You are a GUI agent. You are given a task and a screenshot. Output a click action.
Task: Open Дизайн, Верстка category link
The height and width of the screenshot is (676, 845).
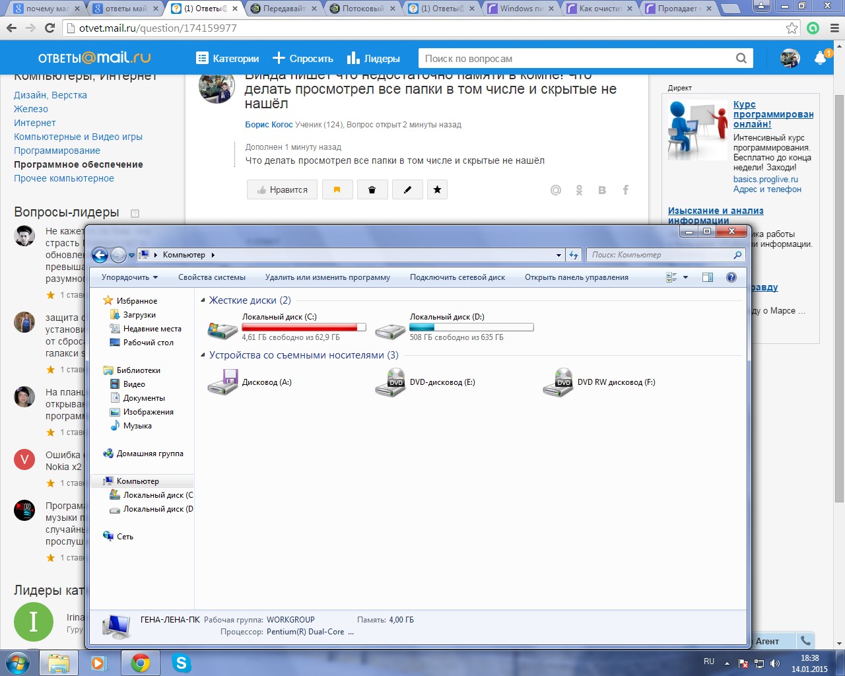click(50, 95)
